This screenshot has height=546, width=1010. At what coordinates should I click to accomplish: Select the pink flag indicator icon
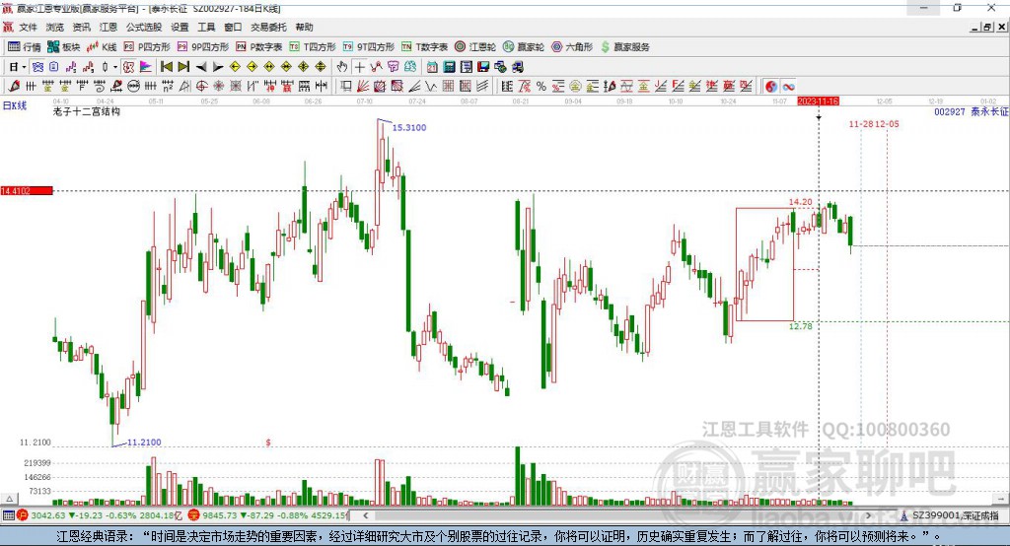click(146, 67)
